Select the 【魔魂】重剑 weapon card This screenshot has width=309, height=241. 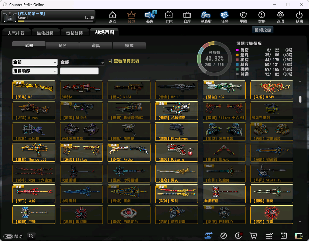[272, 194]
